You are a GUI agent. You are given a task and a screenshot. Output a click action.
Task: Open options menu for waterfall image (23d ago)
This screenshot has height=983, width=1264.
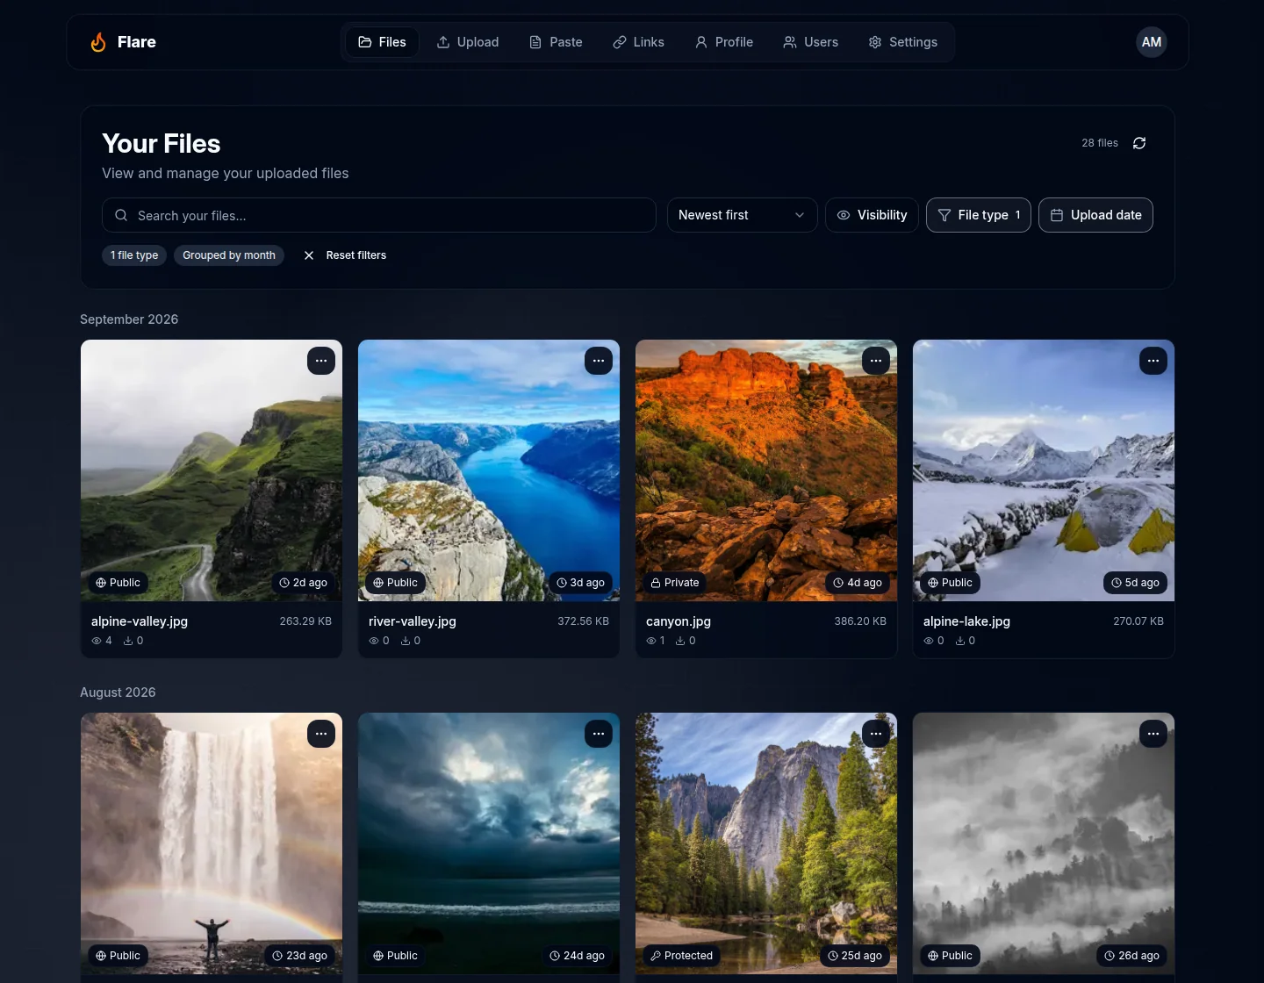pyautogui.click(x=321, y=734)
